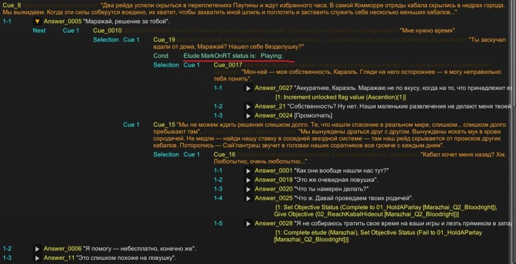Click the Cue_0017 node label
Screen dimensions: 516x264
[228, 65]
